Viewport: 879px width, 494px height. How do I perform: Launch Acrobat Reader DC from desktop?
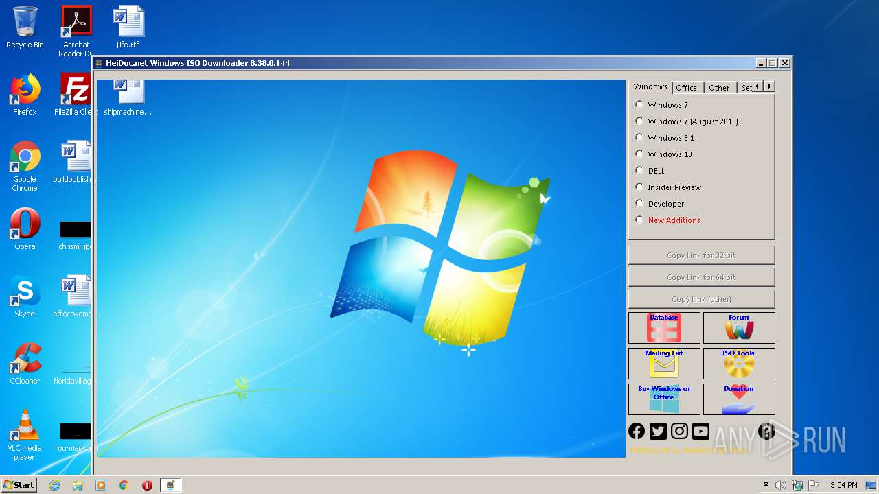[x=76, y=31]
